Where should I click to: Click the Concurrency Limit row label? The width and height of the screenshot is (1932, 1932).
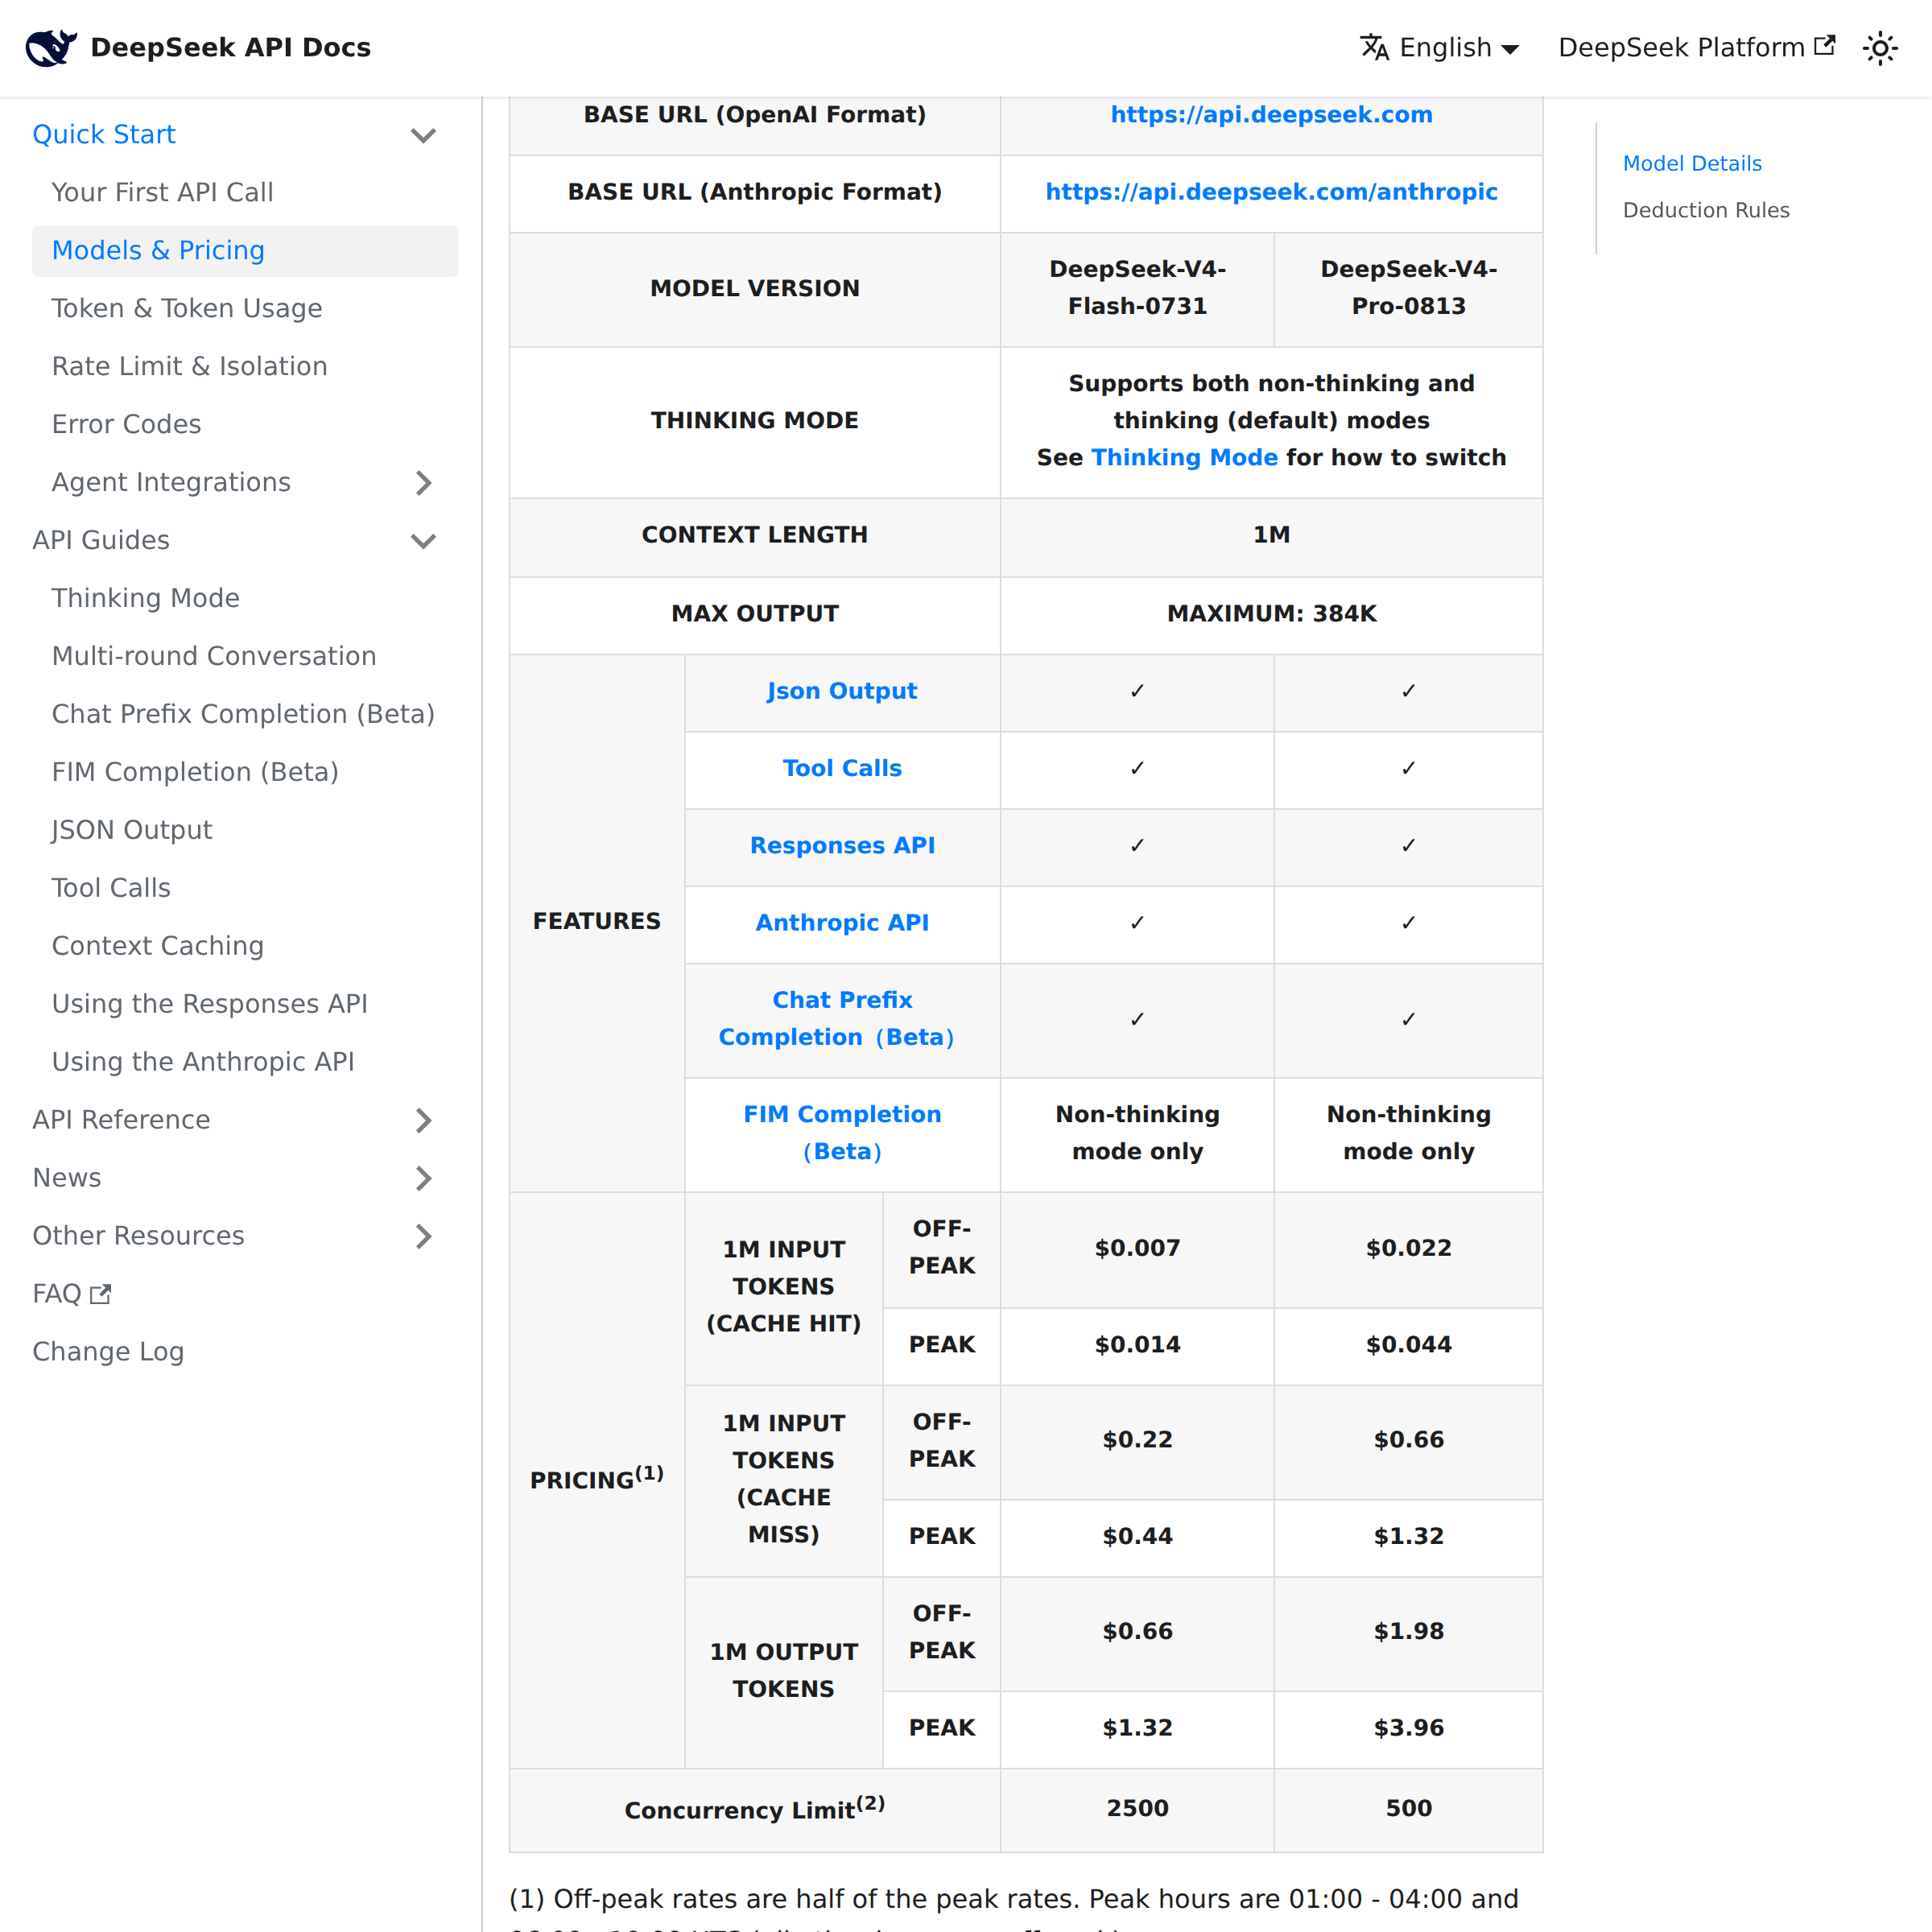pos(754,1809)
